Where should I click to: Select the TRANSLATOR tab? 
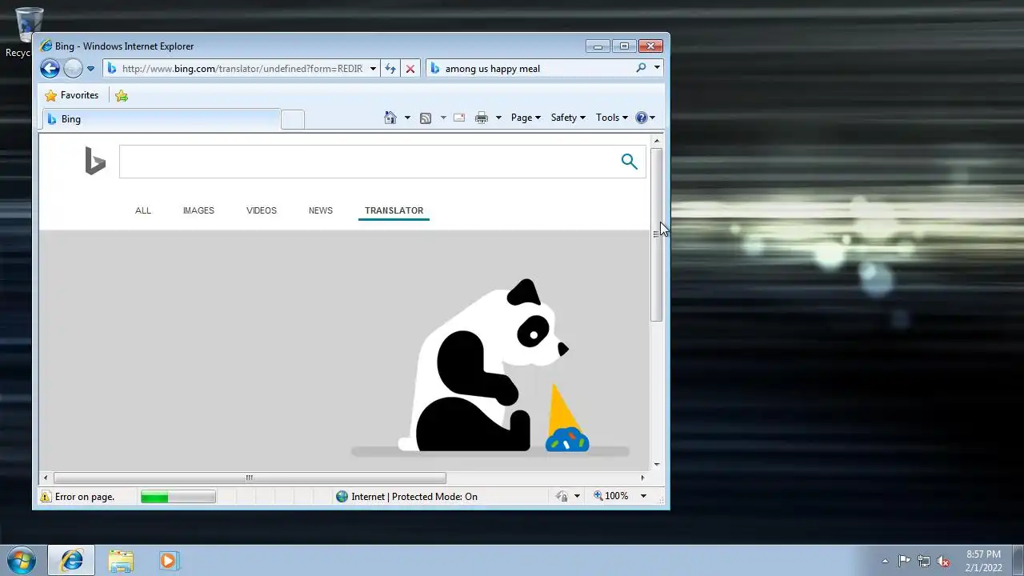point(394,210)
